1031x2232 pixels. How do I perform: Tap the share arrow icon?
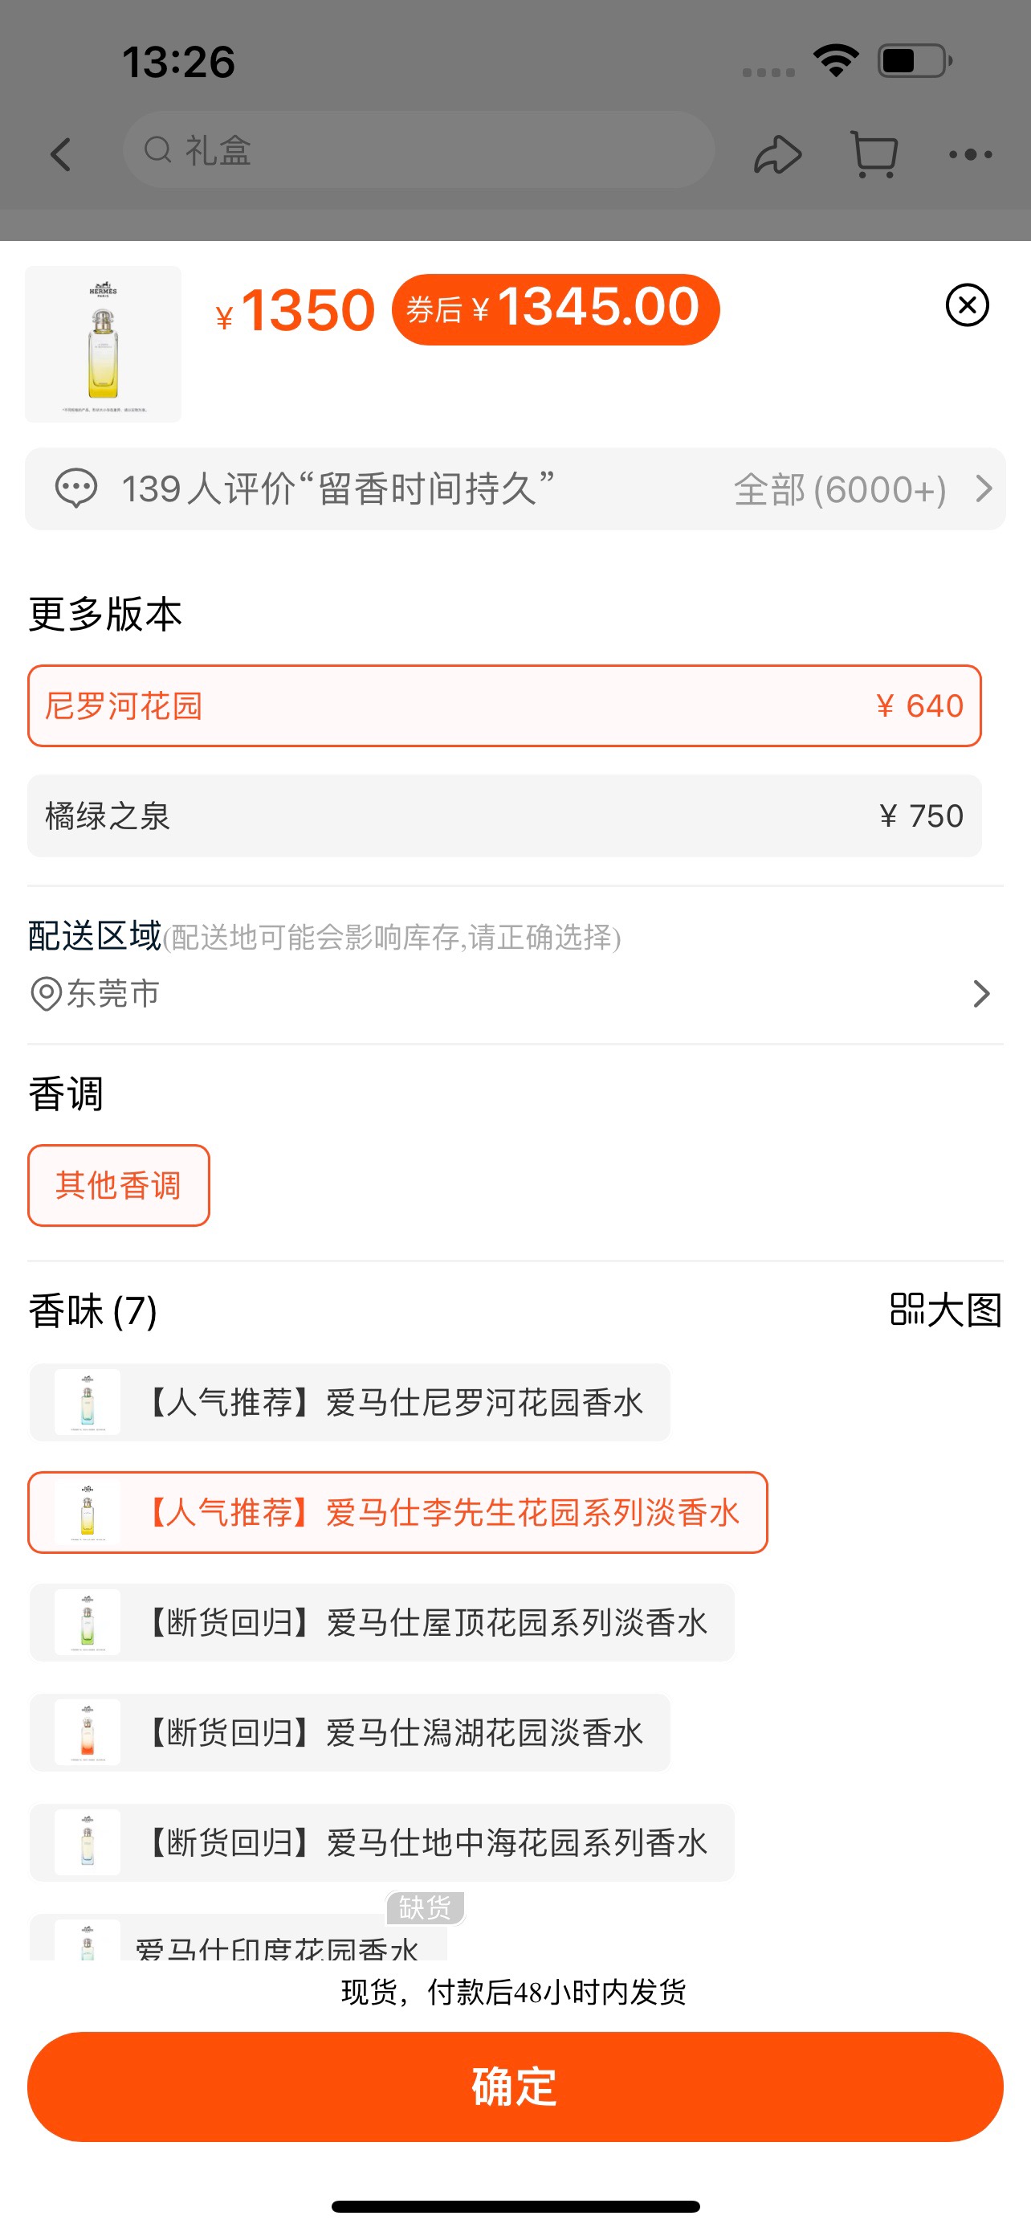[777, 154]
